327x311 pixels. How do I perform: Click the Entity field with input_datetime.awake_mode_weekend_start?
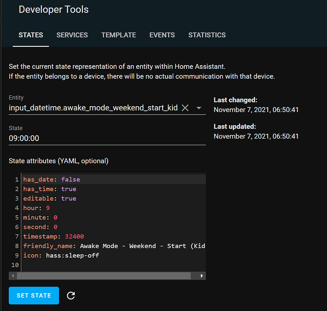(93, 108)
